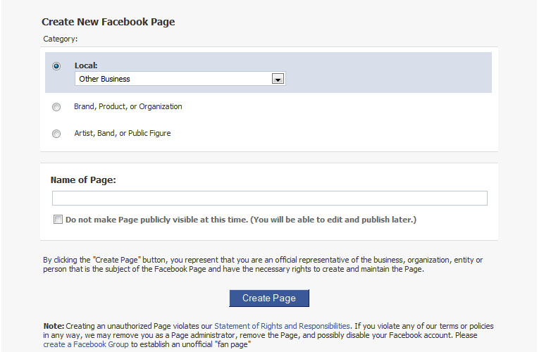
Task: Click the Artist, Band, or Public Figure label
Action: (123, 133)
